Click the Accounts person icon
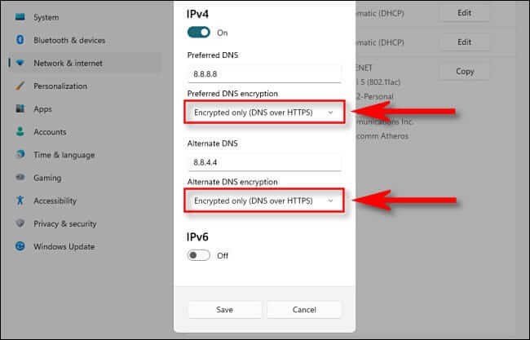 pyautogui.click(x=19, y=131)
